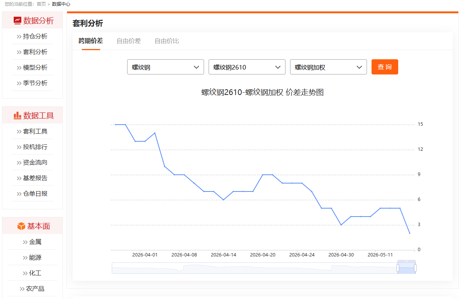Click the orange 查询 button
The width and height of the screenshot is (461, 299).
385,67
